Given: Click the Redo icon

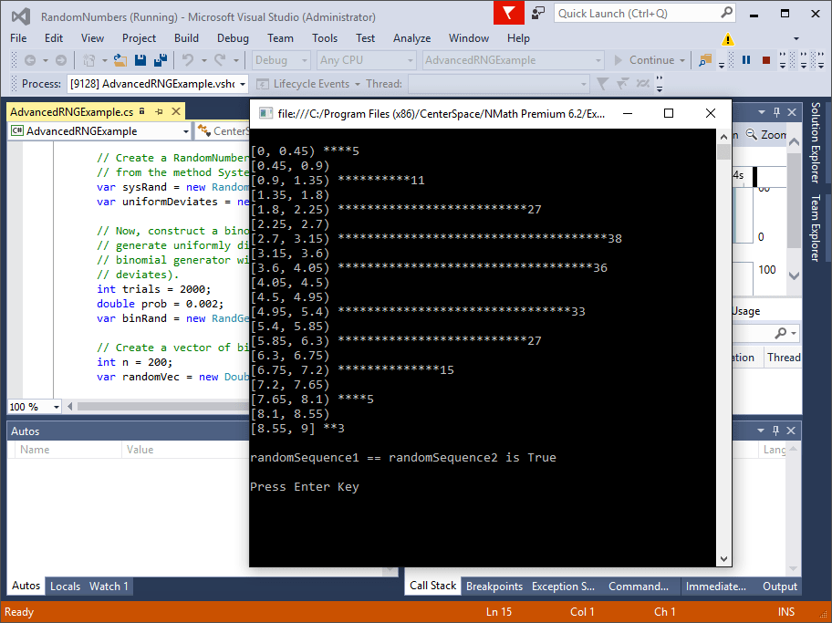Looking at the screenshot, I should point(219,60).
